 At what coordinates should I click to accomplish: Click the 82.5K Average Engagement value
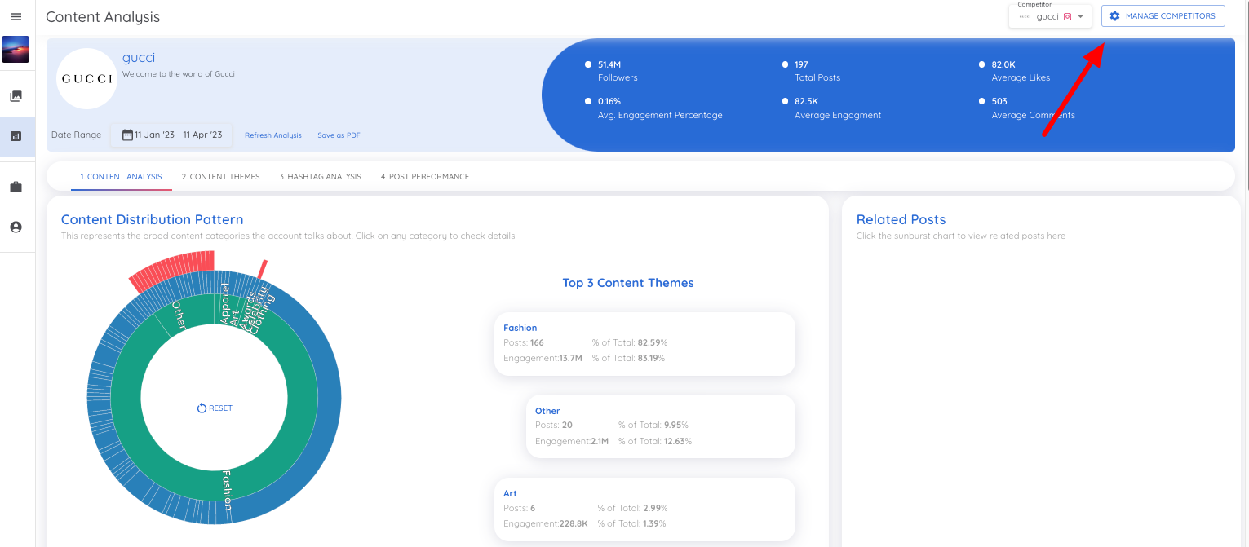pyautogui.click(x=807, y=101)
